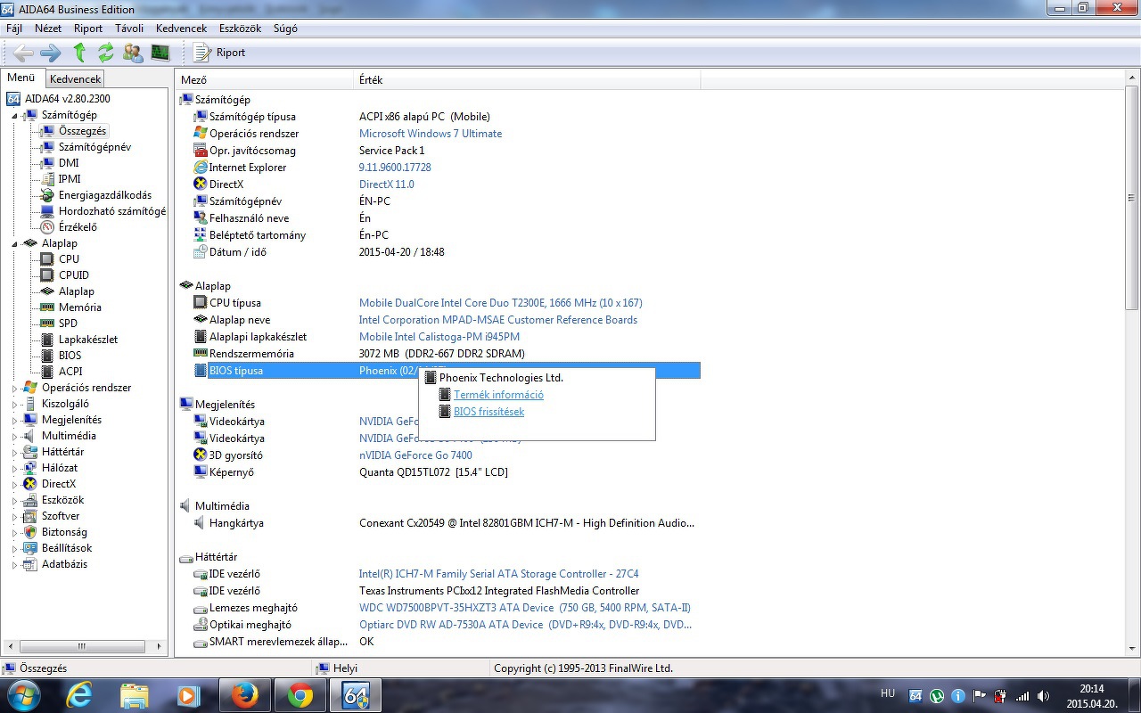Generate a report with Riport button
The image size is (1141, 713).
coord(219,53)
